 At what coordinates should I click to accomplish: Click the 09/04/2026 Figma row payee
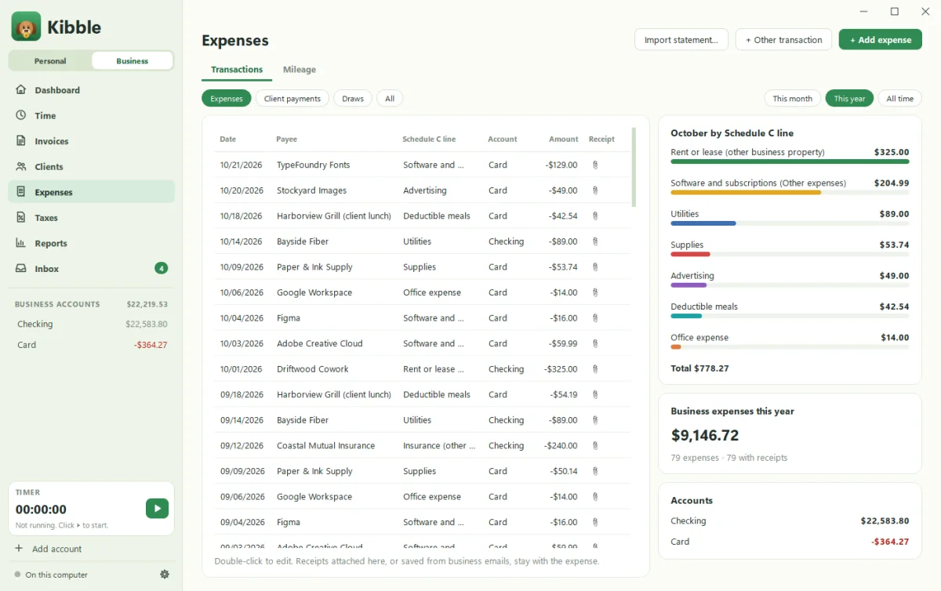pyautogui.click(x=289, y=522)
